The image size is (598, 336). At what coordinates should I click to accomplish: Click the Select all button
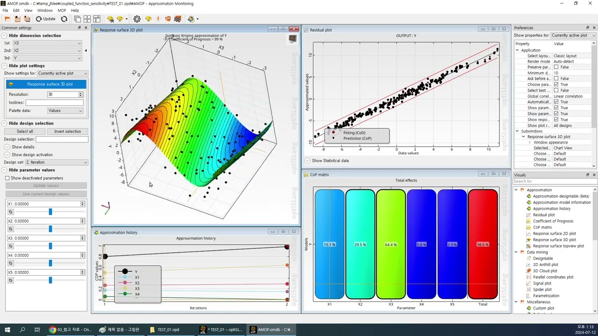click(25, 132)
